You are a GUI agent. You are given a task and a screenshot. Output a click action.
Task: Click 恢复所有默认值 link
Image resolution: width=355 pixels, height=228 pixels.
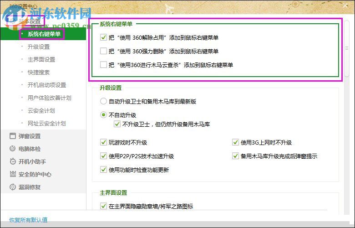[x=28, y=220]
